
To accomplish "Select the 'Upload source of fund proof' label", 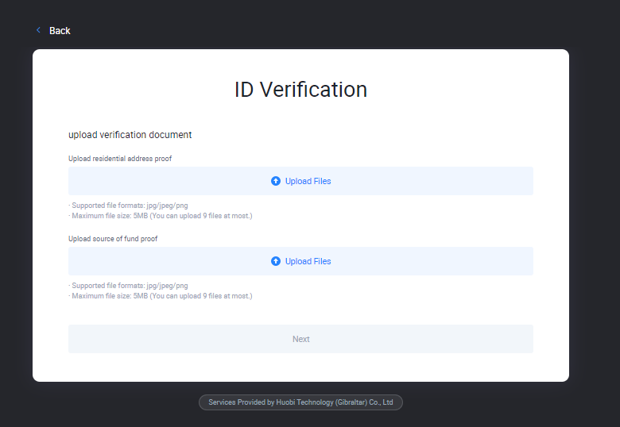I will click(x=113, y=239).
